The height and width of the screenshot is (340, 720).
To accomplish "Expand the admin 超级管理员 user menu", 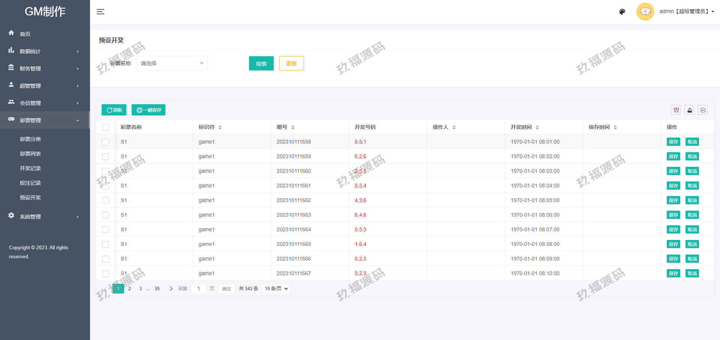I will click(x=686, y=12).
